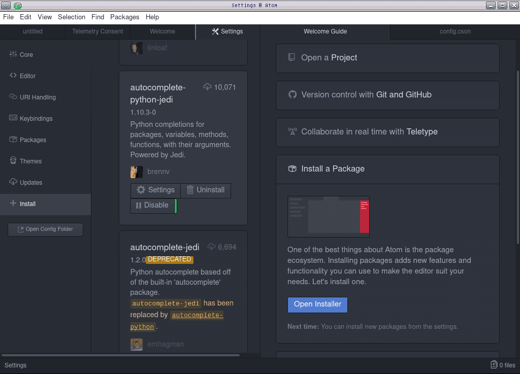520x374 pixels.
Task: Click the 0 files status bar indicator
Action: tap(503, 365)
